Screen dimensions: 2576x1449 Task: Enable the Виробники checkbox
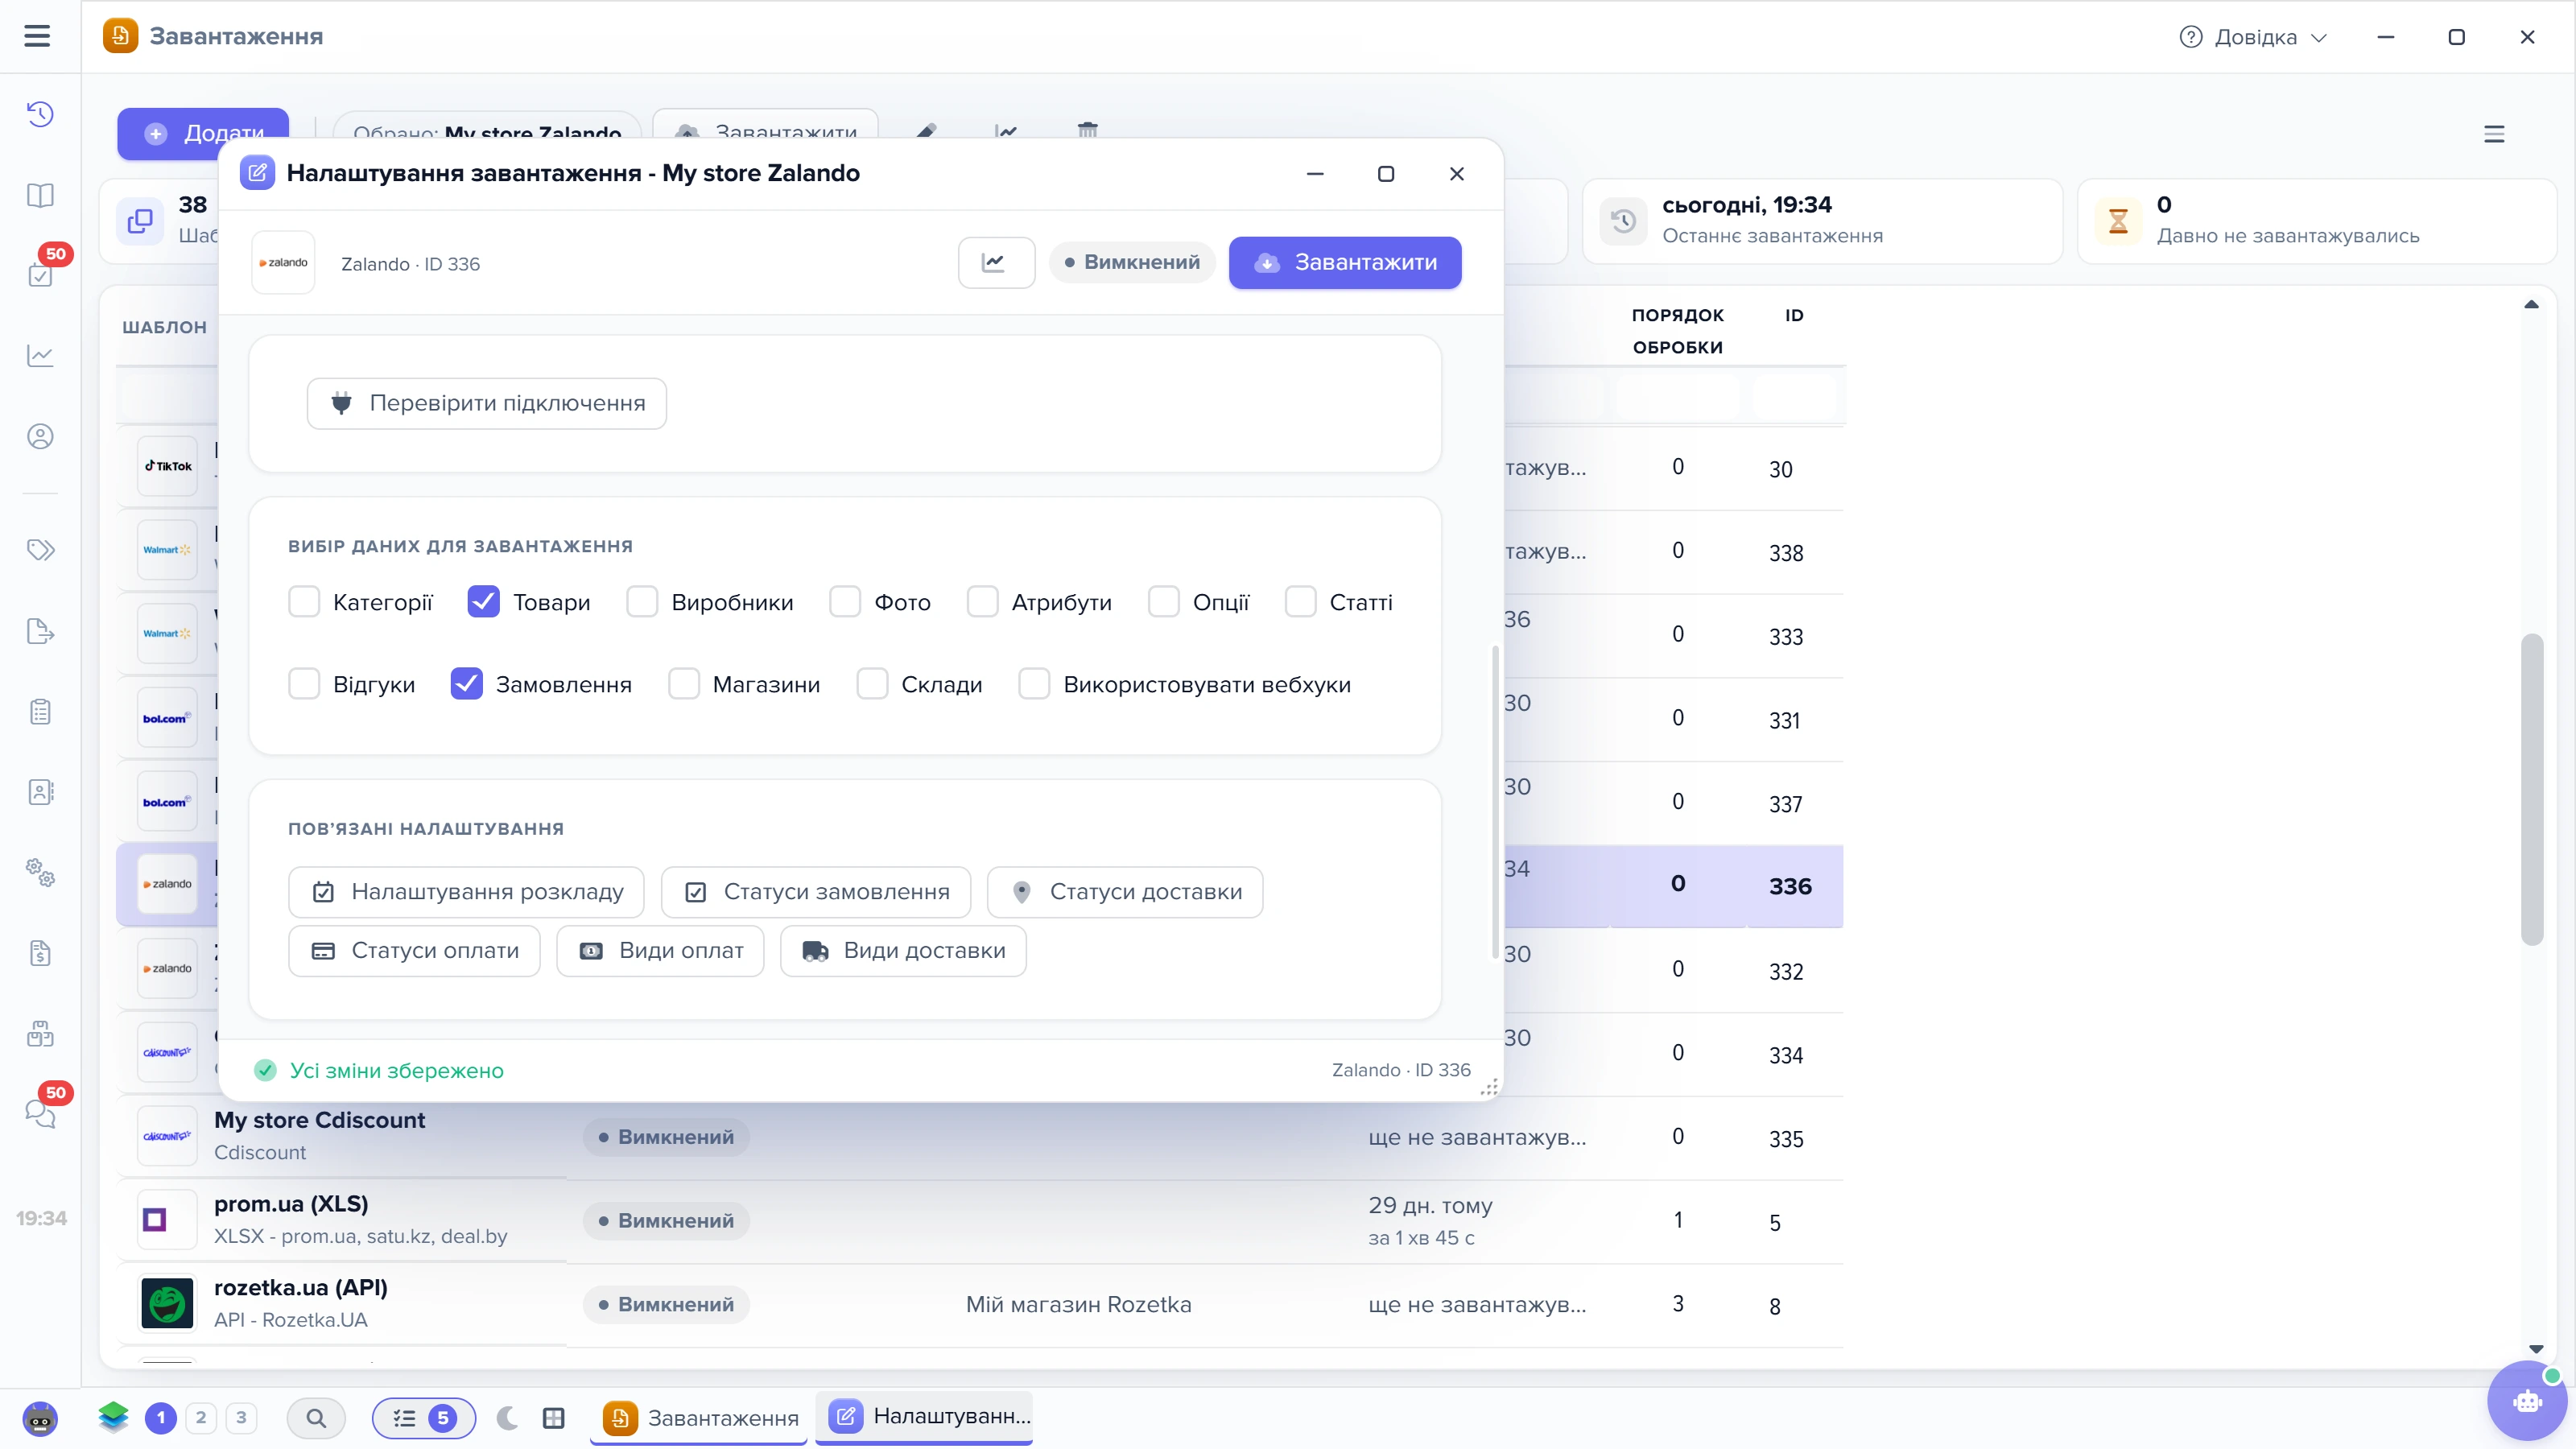pyautogui.click(x=642, y=602)
